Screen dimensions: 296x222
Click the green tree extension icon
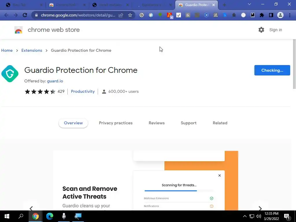pos(160,15)
